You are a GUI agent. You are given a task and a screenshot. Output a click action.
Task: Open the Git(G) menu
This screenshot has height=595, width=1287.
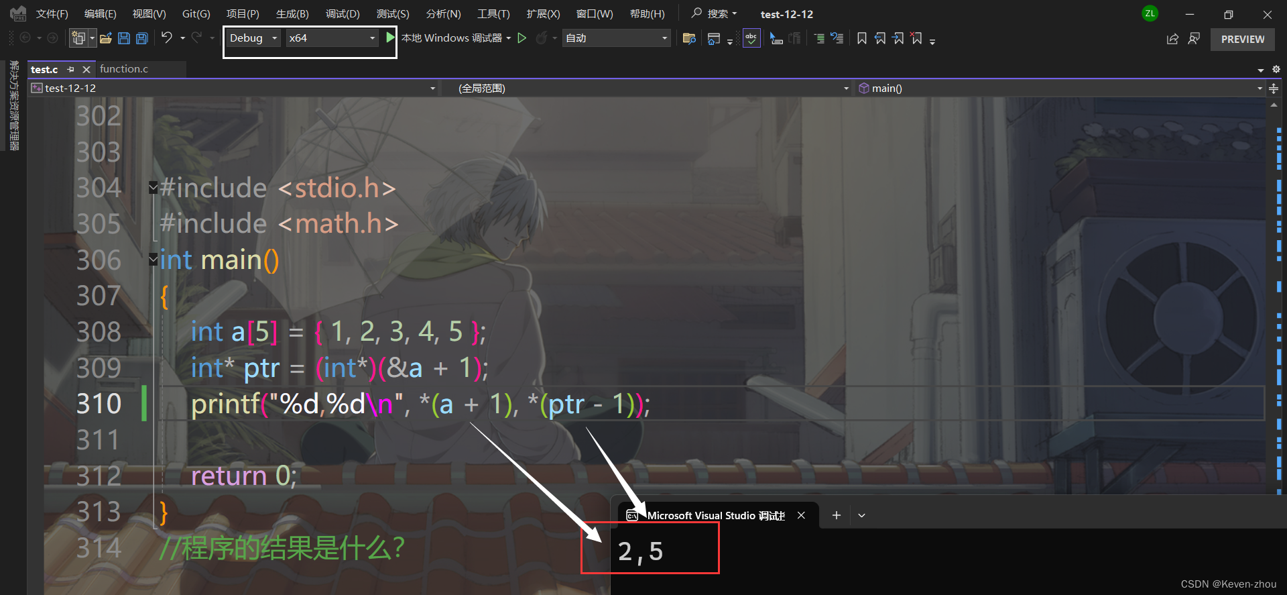click(x=196, y=14)
